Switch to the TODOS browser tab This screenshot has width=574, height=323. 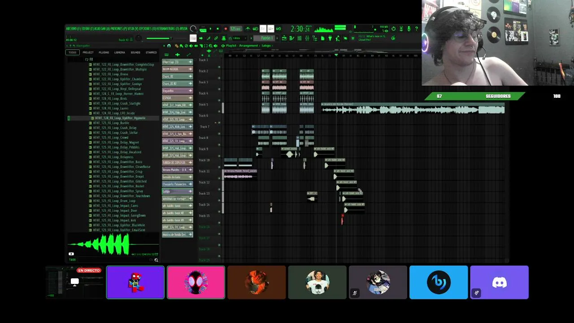pos(73,52)
